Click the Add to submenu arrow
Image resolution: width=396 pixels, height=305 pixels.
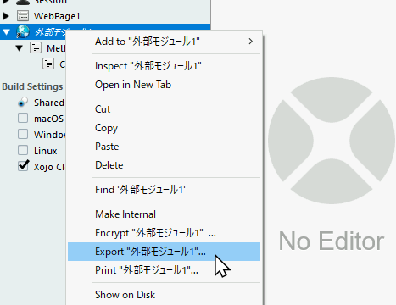point(250,42)
